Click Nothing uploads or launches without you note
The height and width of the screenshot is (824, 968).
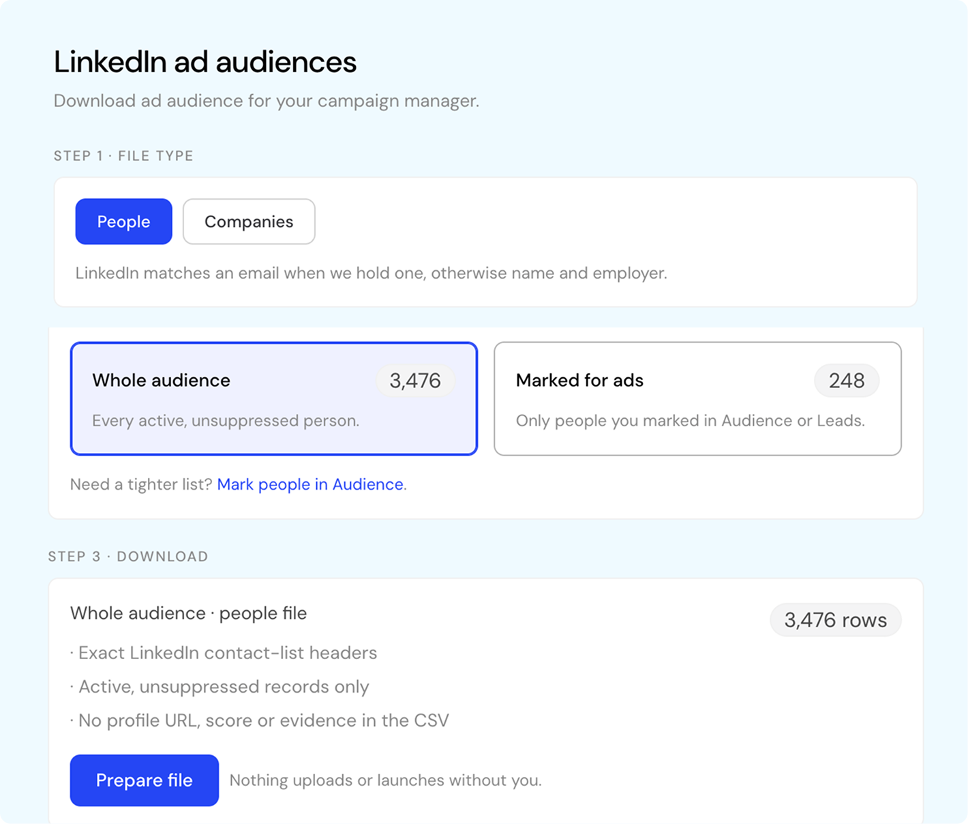tap(386, 780)
